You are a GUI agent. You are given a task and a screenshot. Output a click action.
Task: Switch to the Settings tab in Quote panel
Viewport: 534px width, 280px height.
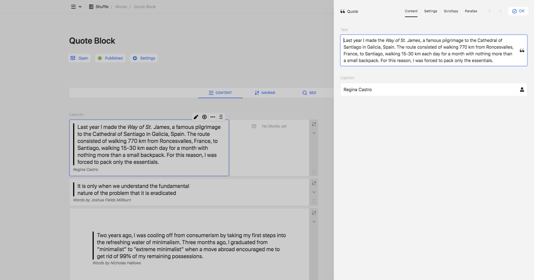[x=430, y=11]
